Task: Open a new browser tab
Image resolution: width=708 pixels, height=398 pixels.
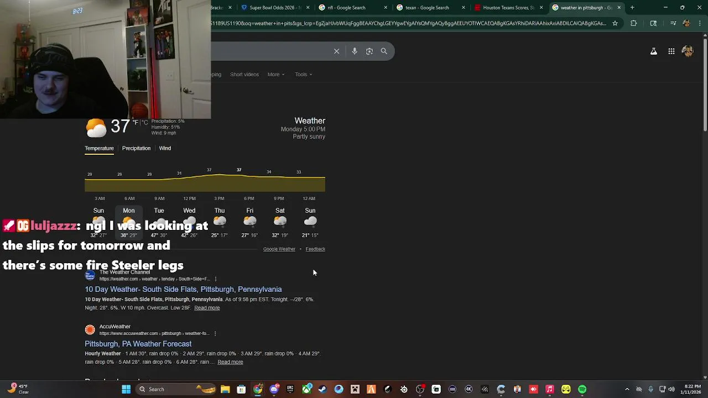Action: pos(632,8)
